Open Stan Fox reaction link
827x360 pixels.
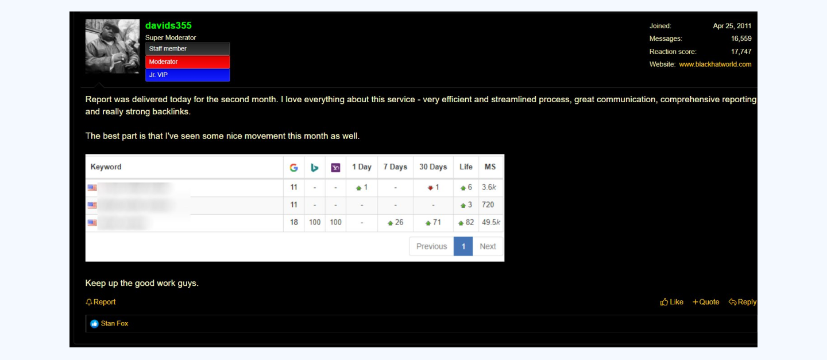click(x=114, y=324)
